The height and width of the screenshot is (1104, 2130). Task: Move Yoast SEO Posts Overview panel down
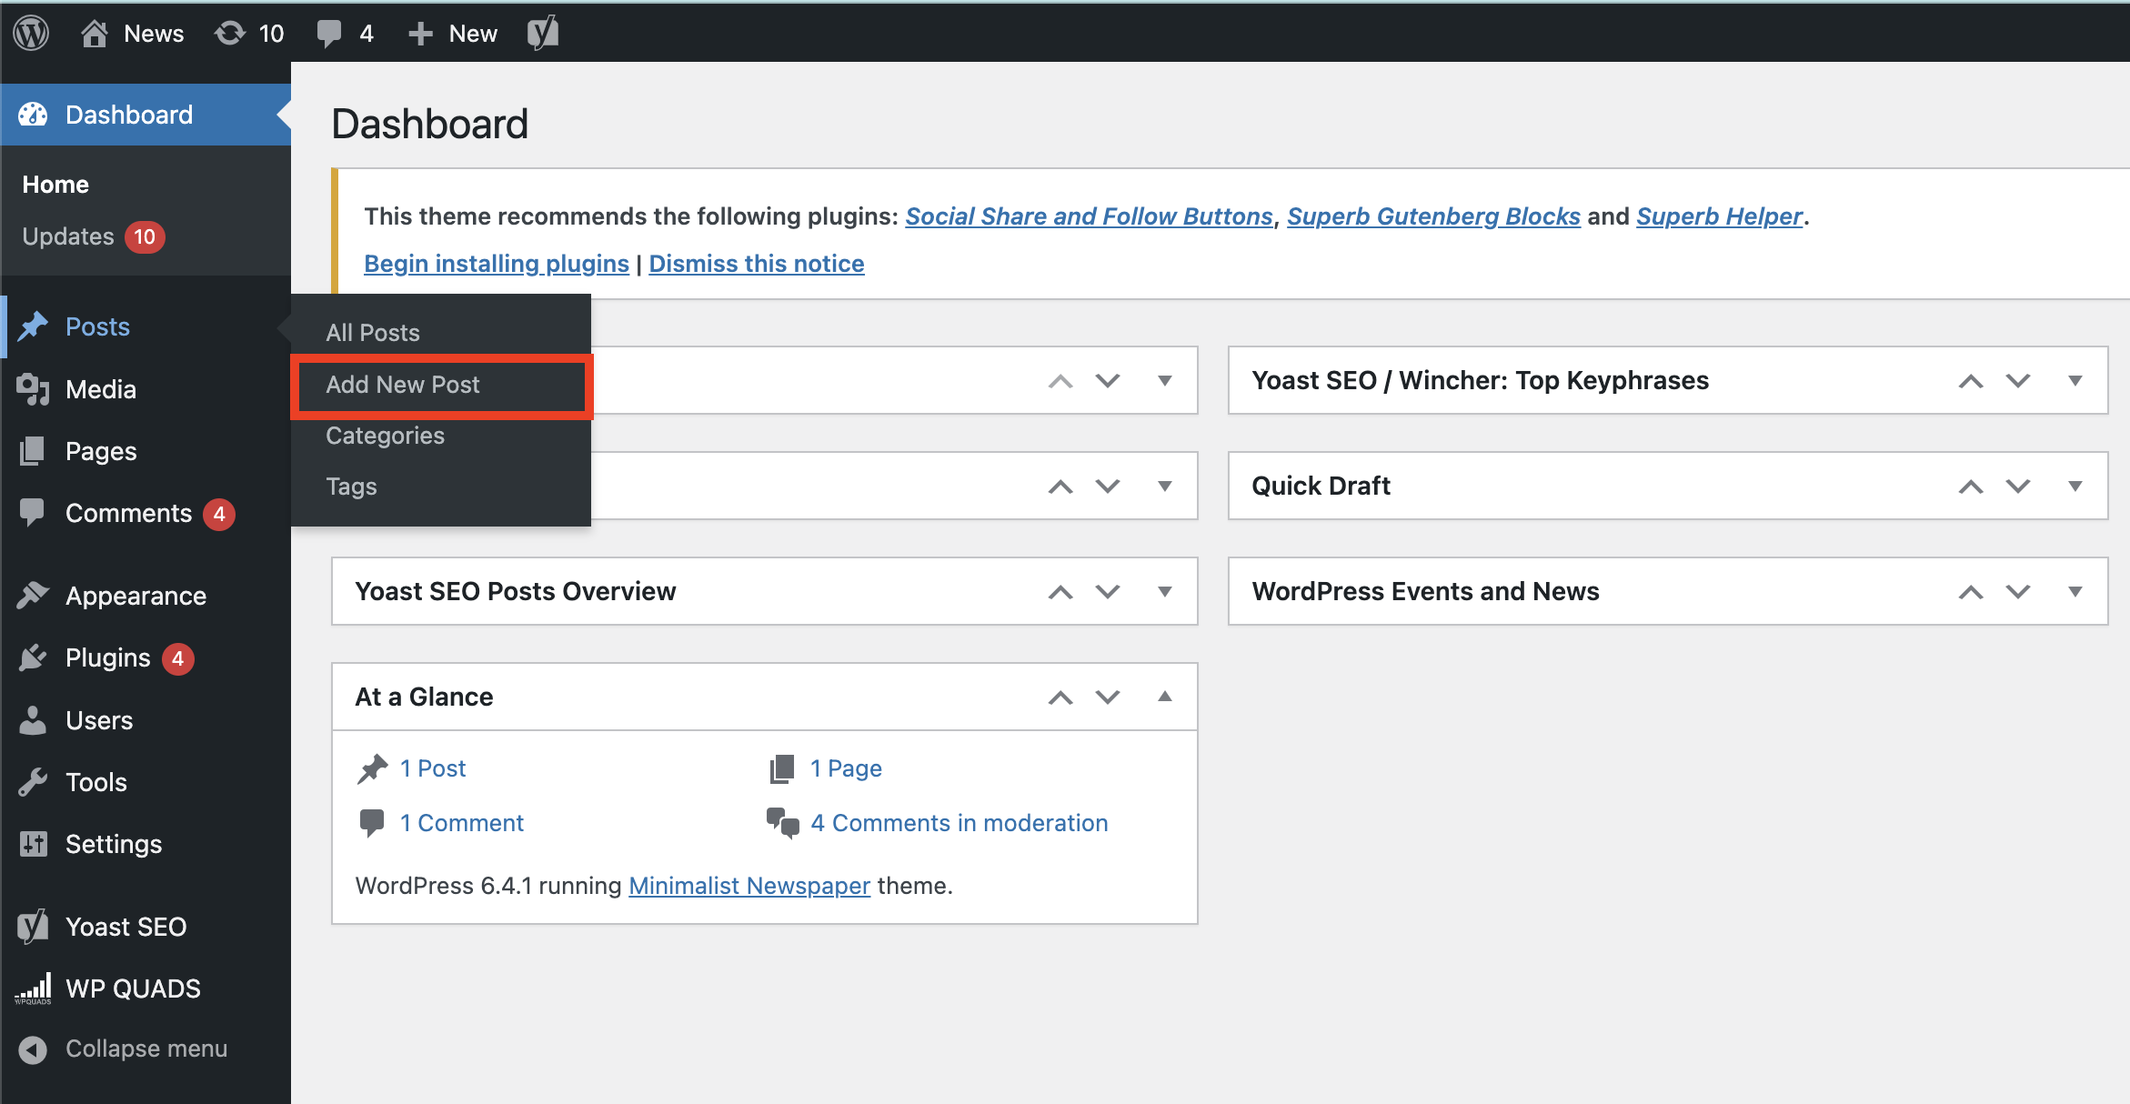1108,592
